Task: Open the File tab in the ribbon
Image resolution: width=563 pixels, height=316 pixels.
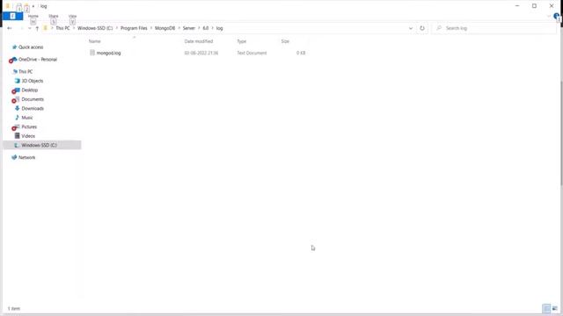Action: coord(12,16)
